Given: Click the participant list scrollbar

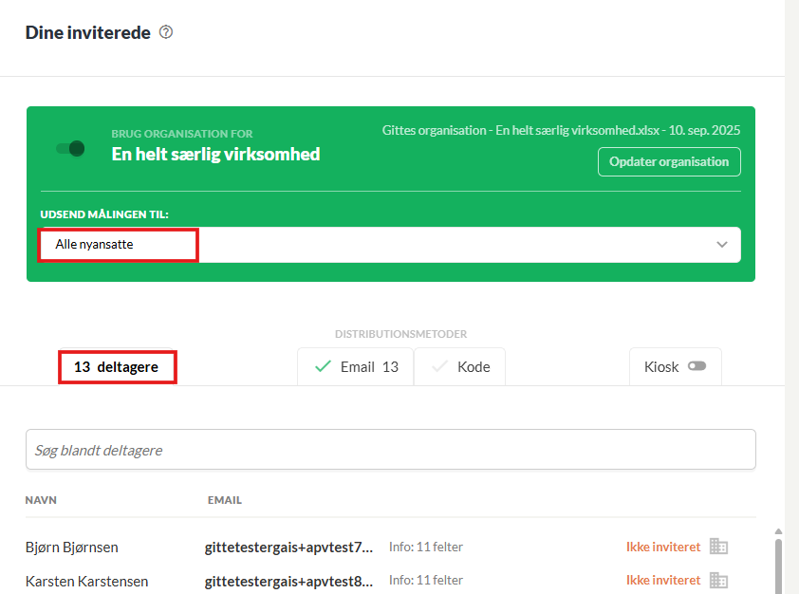Looking at the screenshot, I should [778, 566].
